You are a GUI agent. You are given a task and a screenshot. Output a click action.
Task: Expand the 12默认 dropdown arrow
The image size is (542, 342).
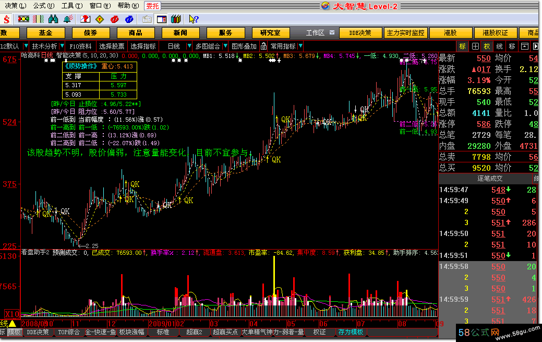pos(26,46)
